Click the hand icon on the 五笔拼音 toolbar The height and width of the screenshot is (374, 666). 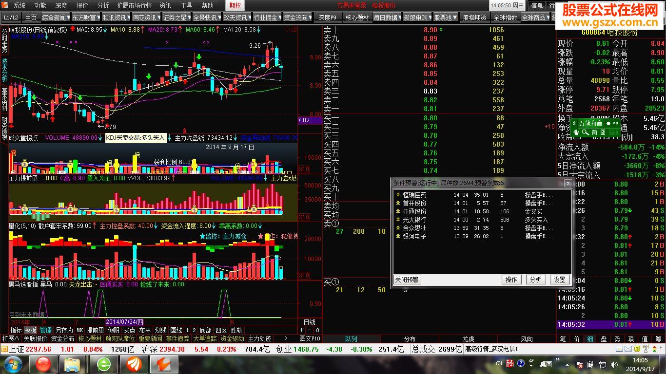575,132
